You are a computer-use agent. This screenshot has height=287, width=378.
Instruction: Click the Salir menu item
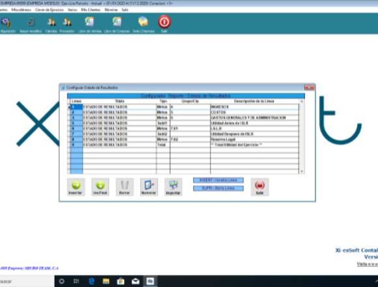click(125, 10)
